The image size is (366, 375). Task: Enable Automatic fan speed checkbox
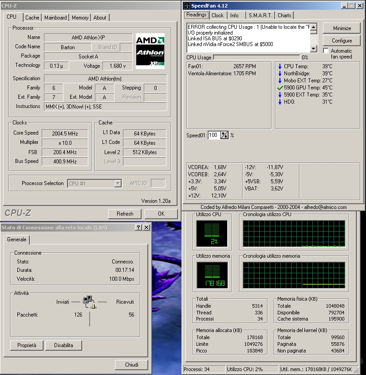pos(326,51)
